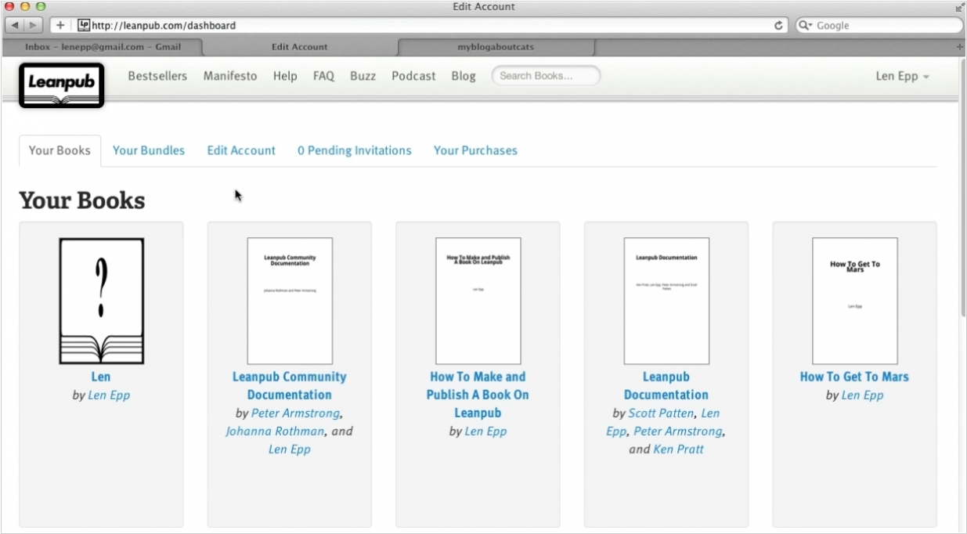Screen dimensions: 967x534
Task: Click the Google search field
Action: click(879, 25)
